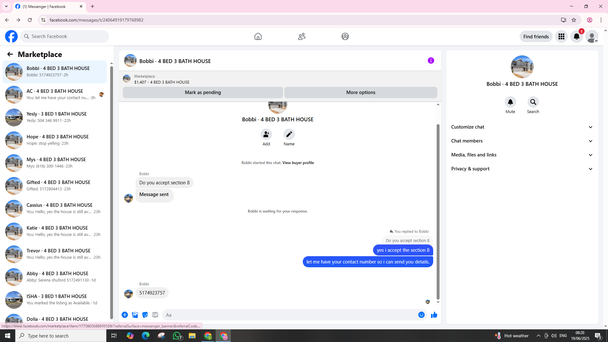
Task: Open the Facebook menu grid icon
Action: pos(561,36)
